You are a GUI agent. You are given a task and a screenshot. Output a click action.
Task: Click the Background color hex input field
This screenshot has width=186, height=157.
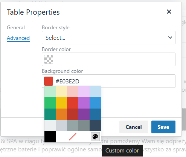point(108,81)
